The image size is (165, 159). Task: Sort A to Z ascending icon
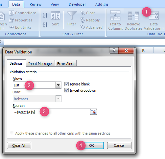point(45,16)
